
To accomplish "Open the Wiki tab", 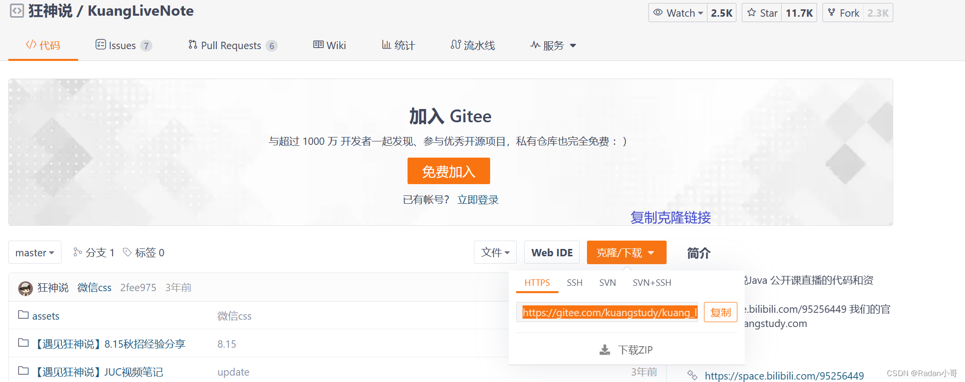I will tap(329, 45).
